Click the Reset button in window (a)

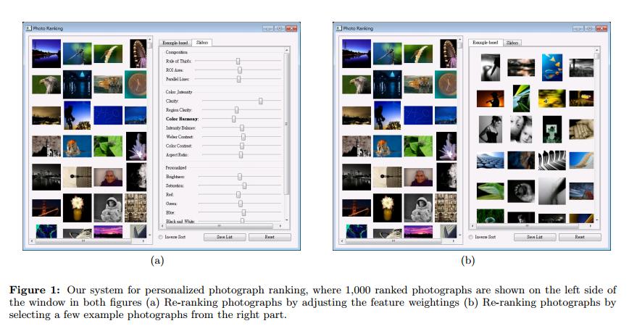tap(270, 237)
